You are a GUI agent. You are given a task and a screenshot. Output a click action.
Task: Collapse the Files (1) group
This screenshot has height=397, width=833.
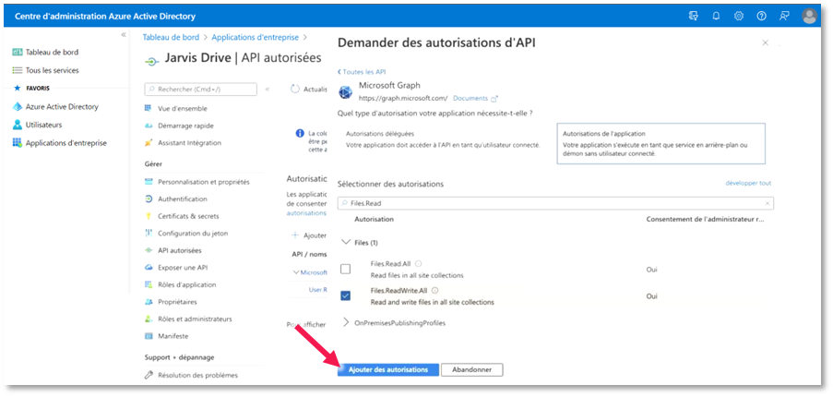point(346,242)
